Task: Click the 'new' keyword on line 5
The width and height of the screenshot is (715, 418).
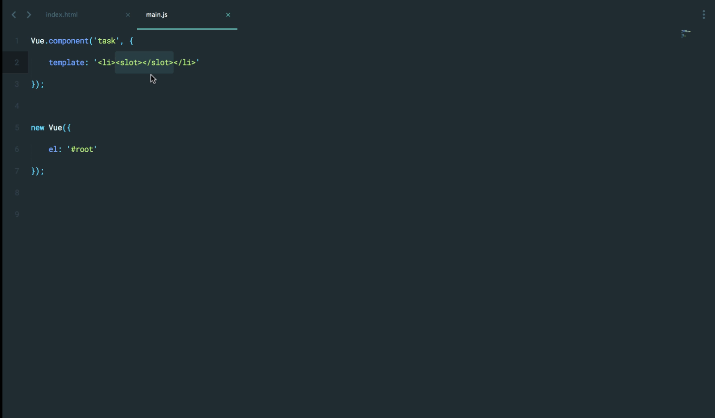Action: (37, 128)
